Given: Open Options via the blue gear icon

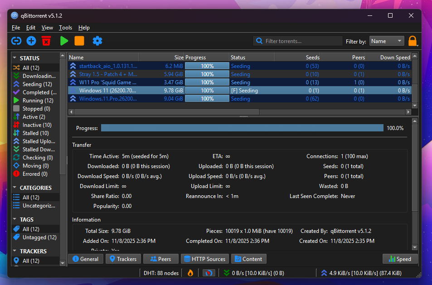Looking at the screenshot, I should point(97,41).
